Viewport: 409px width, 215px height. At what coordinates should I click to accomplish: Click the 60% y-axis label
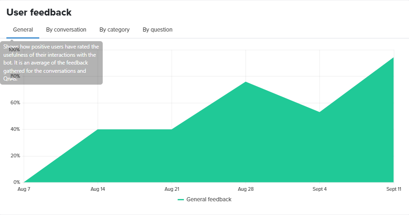(15, 103)
